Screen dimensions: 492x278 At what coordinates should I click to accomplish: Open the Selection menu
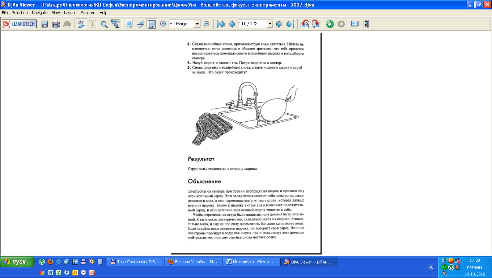(20, 13)
